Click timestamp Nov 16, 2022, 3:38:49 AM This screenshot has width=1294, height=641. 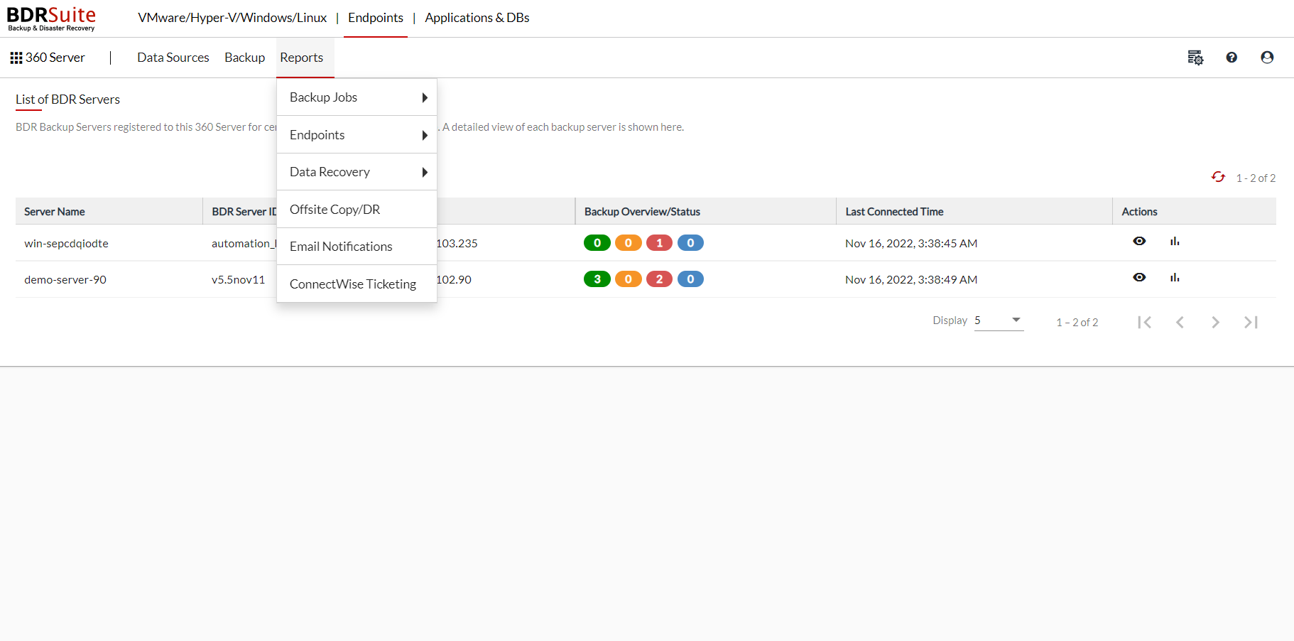tap(911, 279)
